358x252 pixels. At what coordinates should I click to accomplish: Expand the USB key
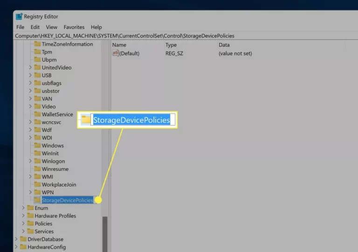pyautogui.click(x=30, y=75)
